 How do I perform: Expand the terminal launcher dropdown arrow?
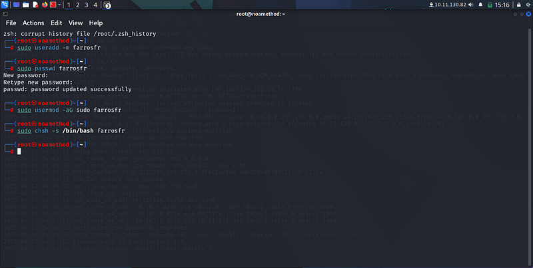[59, 5]
